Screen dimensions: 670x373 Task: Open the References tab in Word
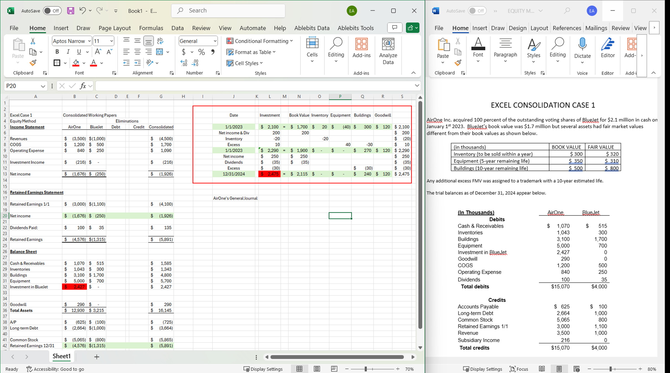567,28
